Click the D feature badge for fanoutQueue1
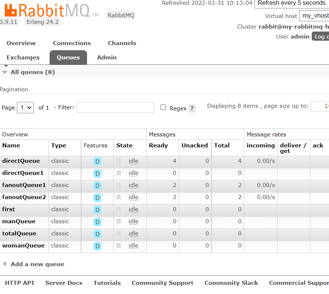The height and width of the screenshot is (294, 329). pyautogui.click(x=97, y=186)
